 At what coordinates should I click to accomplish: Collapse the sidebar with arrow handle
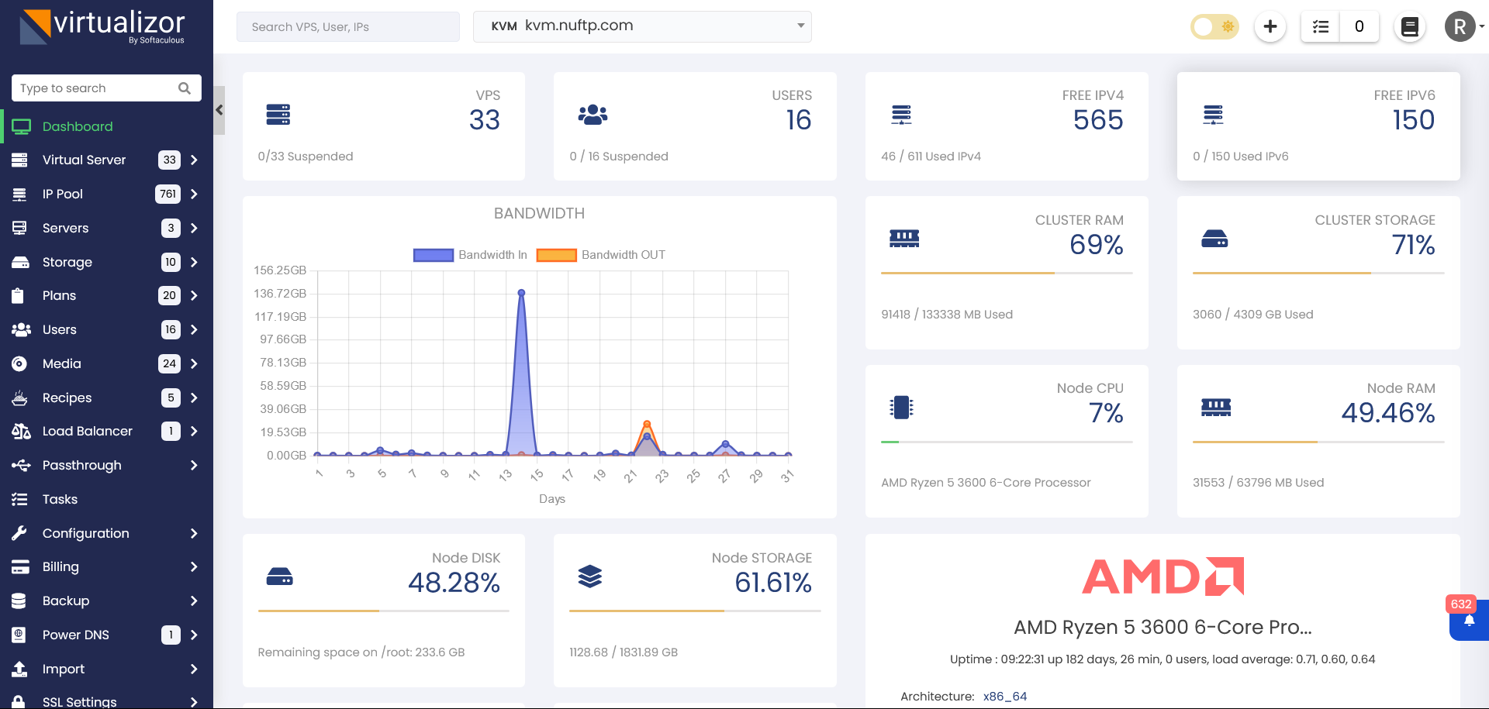(219, 110)
